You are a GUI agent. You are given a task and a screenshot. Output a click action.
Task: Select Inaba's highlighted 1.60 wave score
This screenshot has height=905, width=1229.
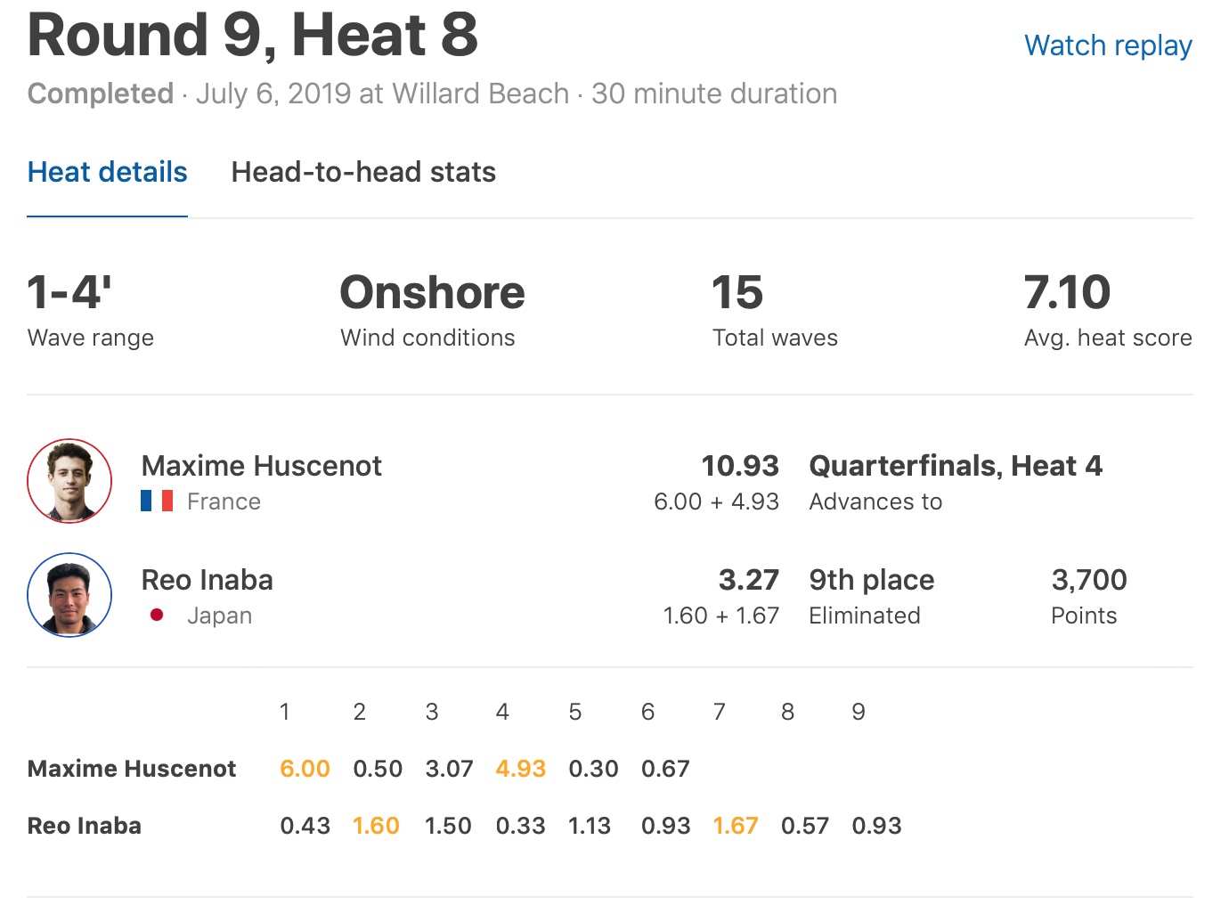click(376, 826)
